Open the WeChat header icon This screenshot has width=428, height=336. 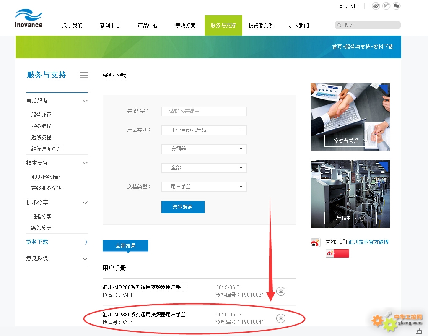[396, 6]
